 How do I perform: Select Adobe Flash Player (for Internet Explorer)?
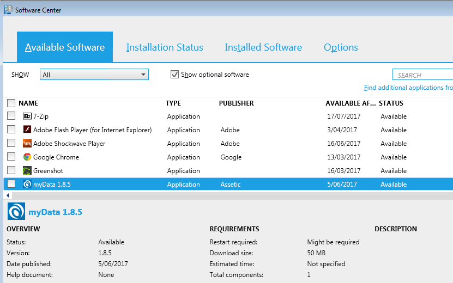click(93, 130)
